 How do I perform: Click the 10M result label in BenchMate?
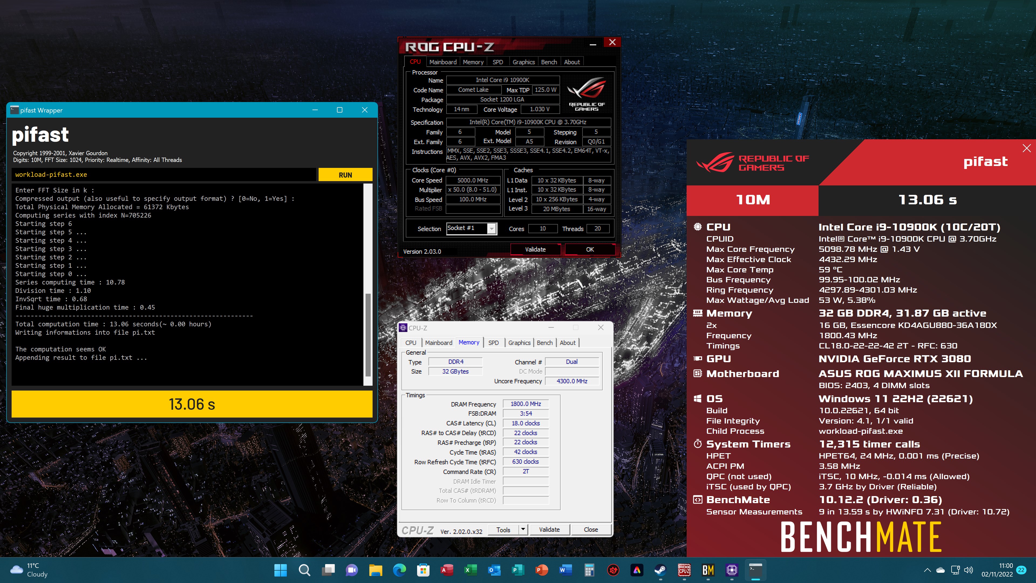(x=752, y=200)
